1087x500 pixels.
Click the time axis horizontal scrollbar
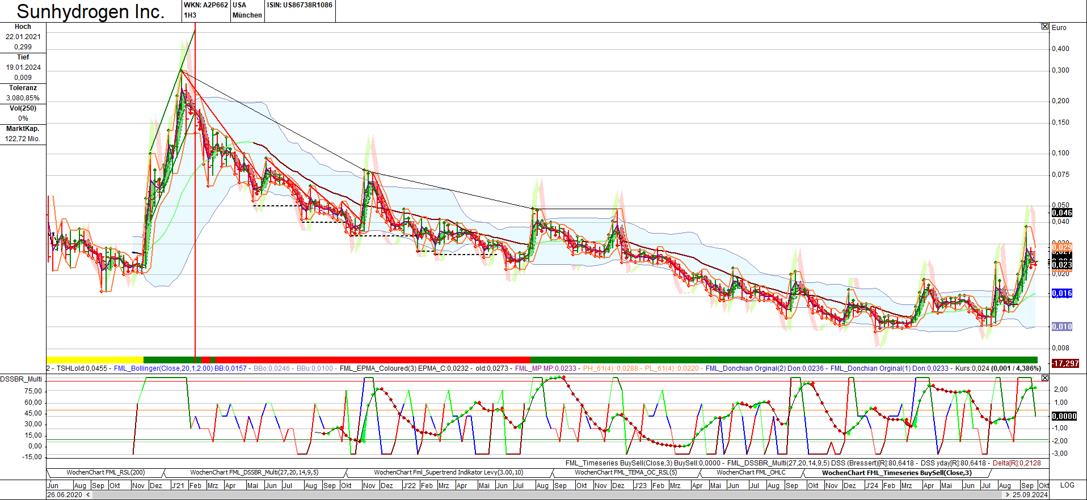point(547,495)
